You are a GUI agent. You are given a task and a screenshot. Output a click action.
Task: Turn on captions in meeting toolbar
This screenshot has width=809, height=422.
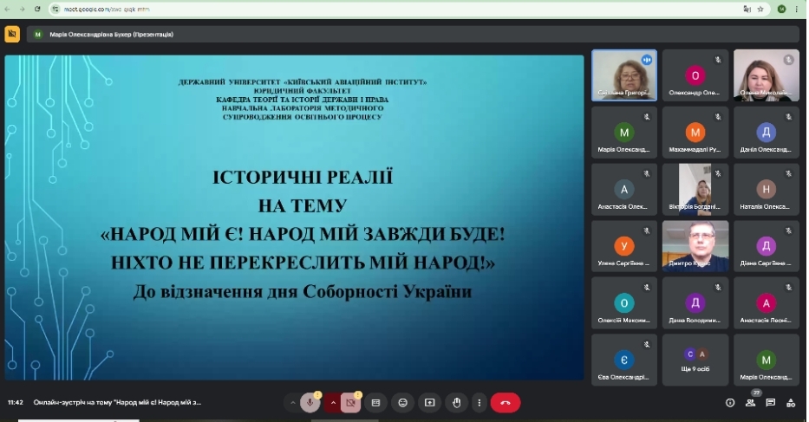pos(376,403)
